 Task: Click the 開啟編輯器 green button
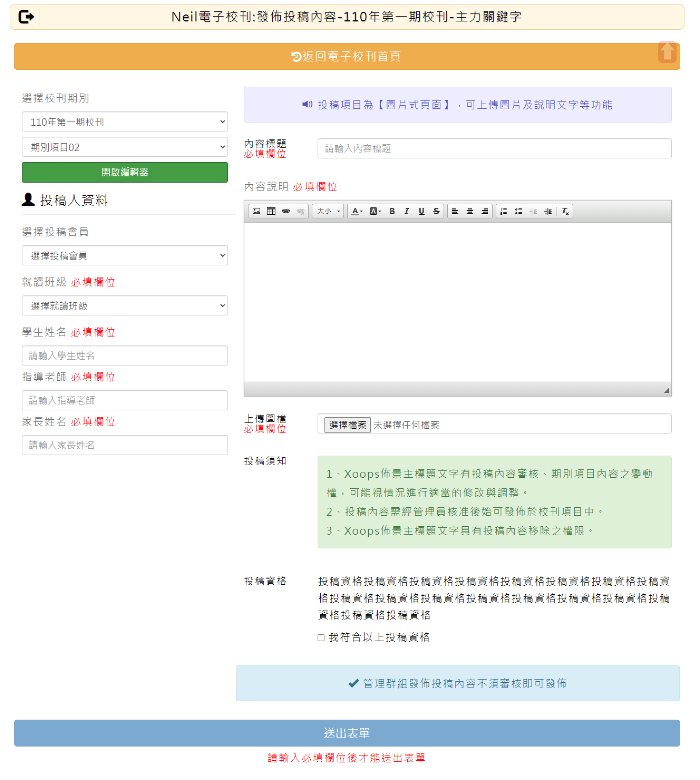pyautogui.click(x=125, y=172)
